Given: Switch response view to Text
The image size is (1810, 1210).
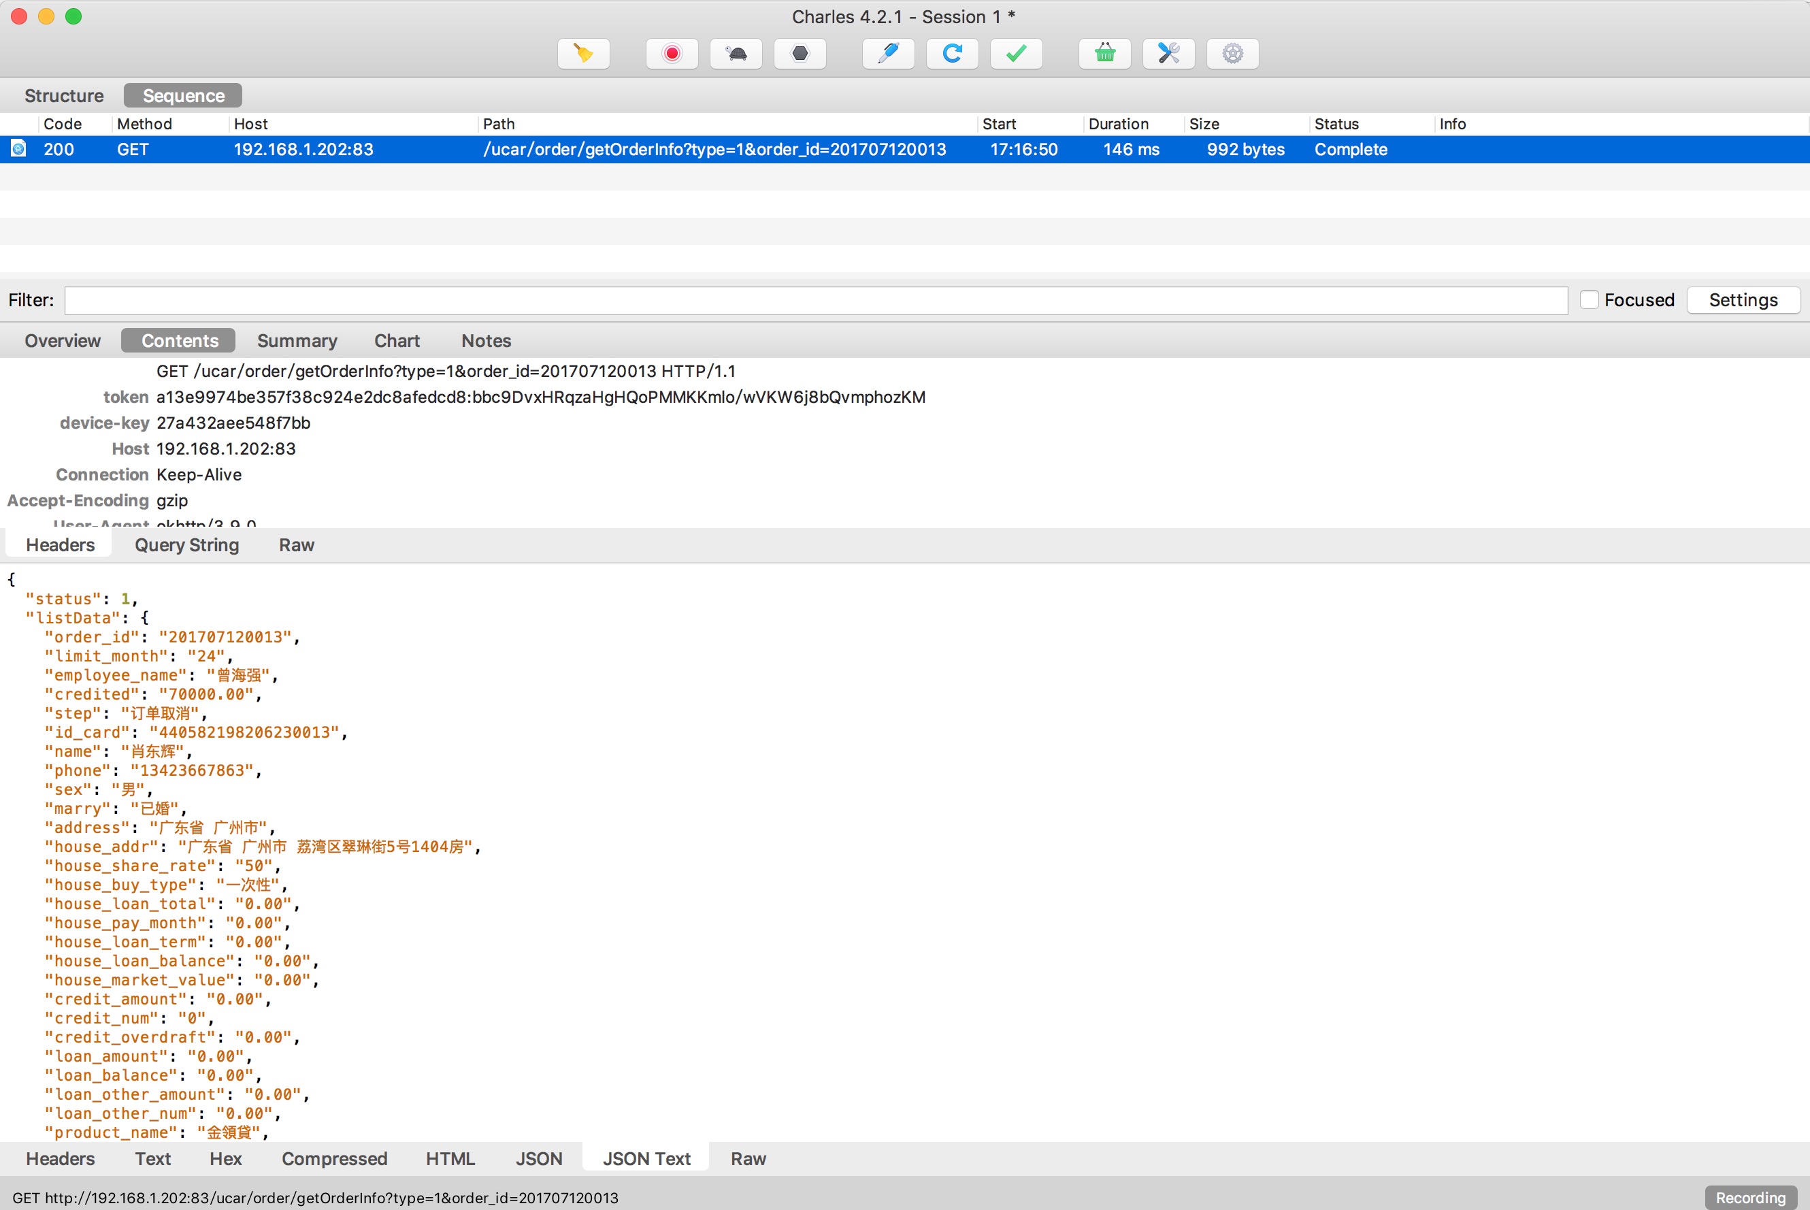Looking at the screenshot, I should tap(153, 1158).
